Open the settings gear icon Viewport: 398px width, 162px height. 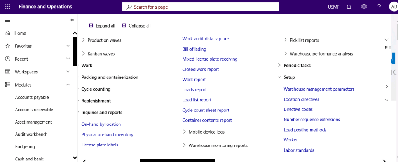point(364,7)
